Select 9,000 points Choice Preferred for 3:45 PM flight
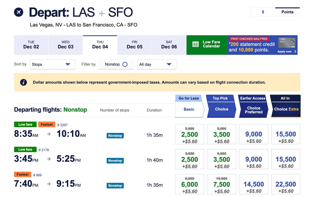315x197 pixels. click(x=254, y=159)
